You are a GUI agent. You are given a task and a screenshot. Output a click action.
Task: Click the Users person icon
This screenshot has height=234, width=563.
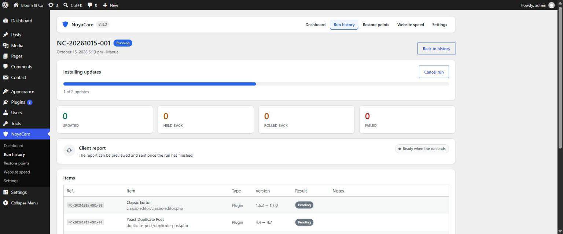[x=5, y=113]
